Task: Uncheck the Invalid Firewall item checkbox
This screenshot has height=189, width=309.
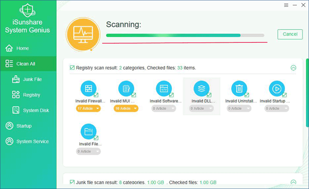Action: click(x=96, y=95)
